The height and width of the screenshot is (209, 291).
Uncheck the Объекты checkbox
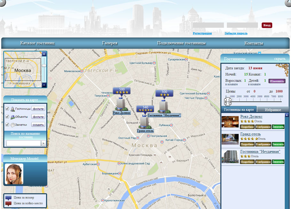[7, 117]
